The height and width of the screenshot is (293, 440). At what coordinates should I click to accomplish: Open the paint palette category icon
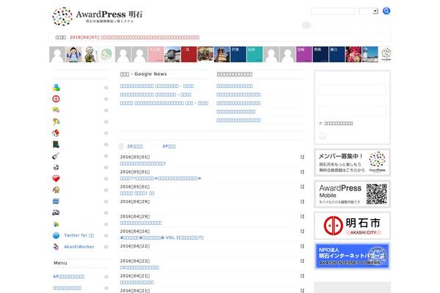pyautogui.click(x=56, y=190)
